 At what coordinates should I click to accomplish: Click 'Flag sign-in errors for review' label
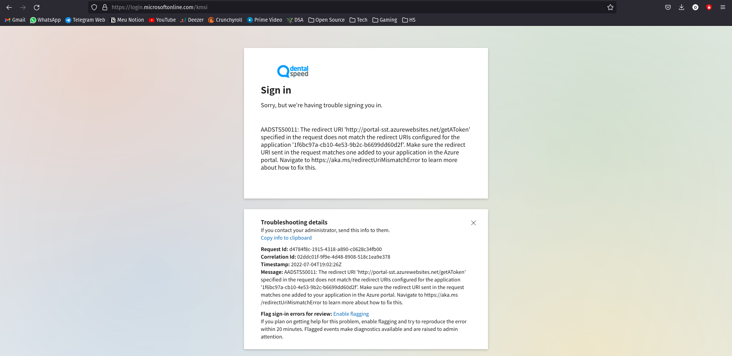(296, 314)
